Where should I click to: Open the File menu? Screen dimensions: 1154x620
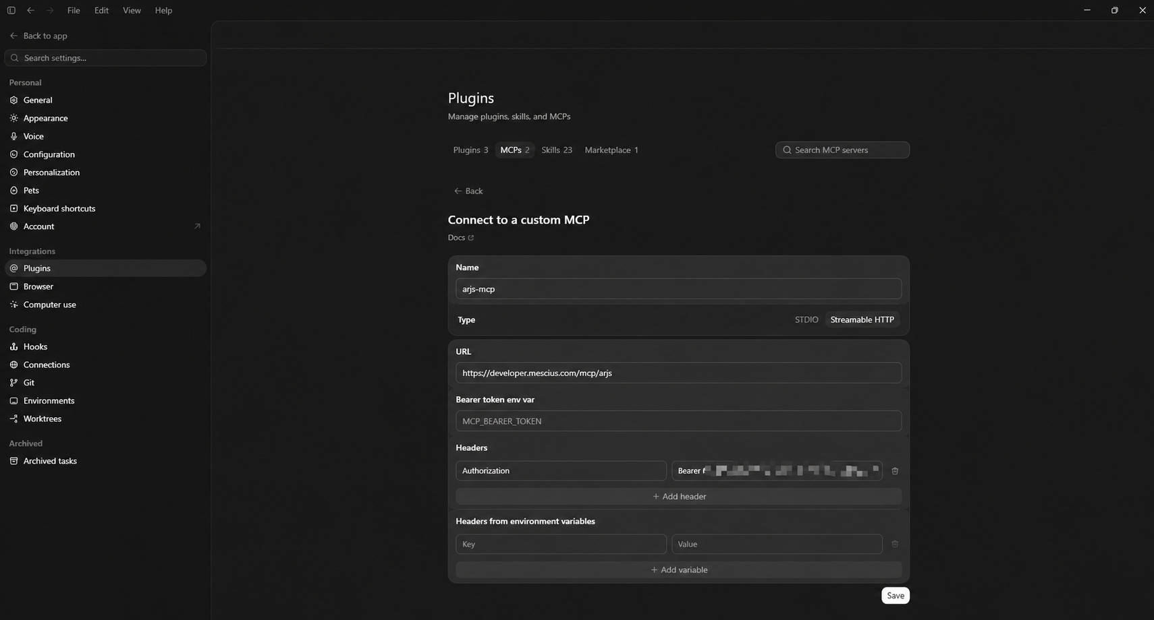coord(74,10)
